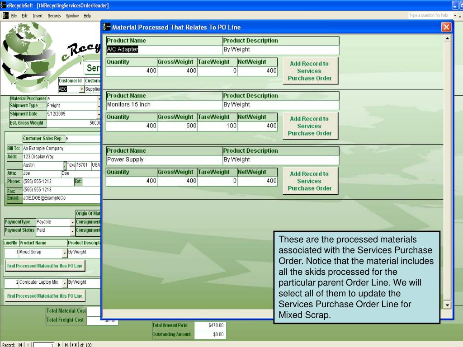463x347 pixels.
Task: Go to next record navigation button
Action: (59, 345)
